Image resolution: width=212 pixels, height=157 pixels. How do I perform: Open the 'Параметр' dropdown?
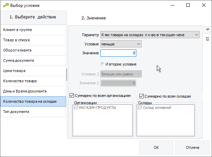tap(150, 35)
